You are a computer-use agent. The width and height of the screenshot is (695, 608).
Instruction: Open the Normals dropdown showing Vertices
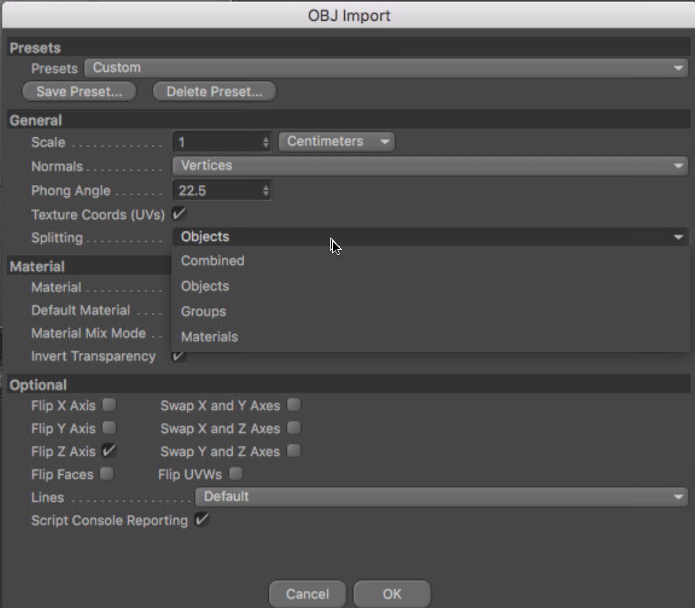tap(430, 166)
